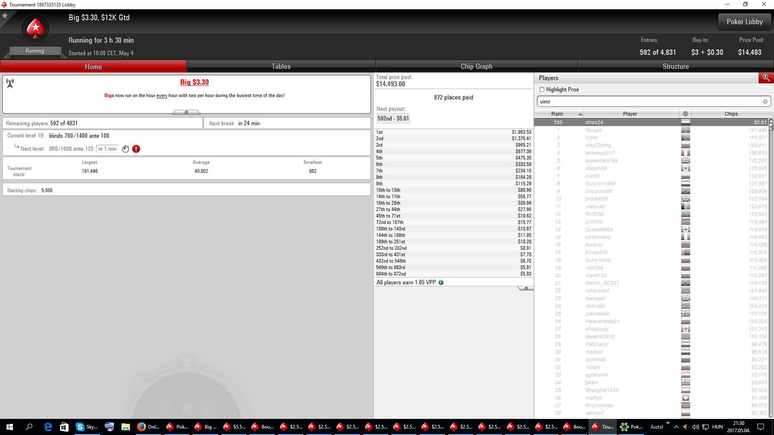Show hidden system tray icons
The image size is (774, 435).
coord(676,427)
